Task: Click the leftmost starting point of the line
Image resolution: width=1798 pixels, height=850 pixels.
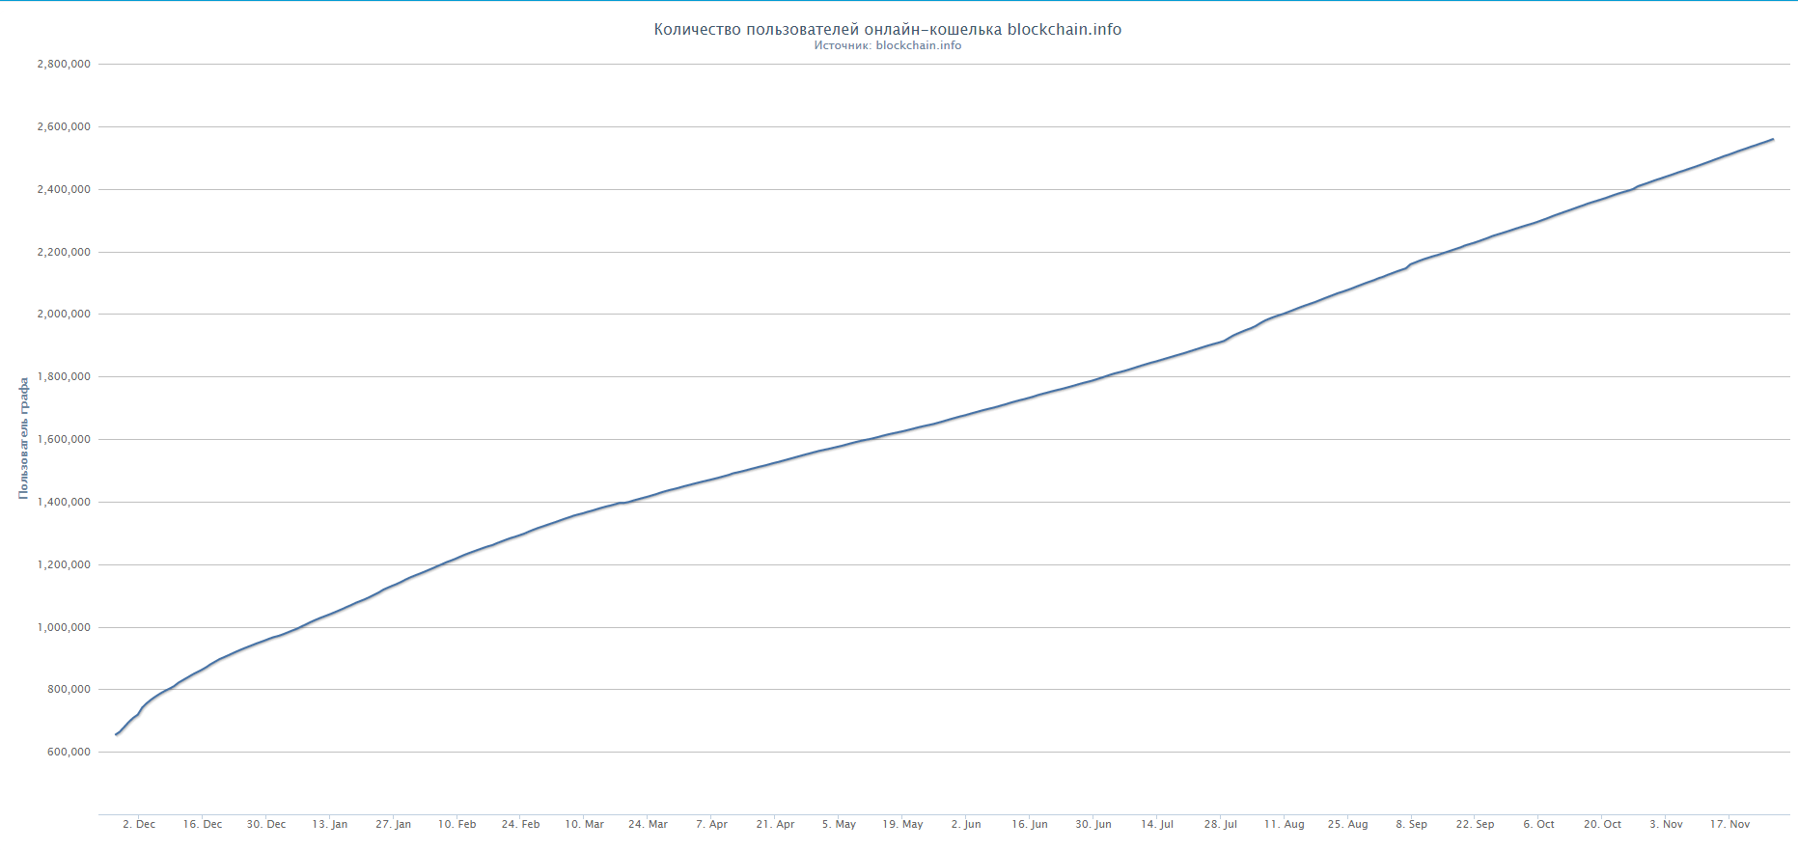Action: pyautogui.click(x=116, y=734)
